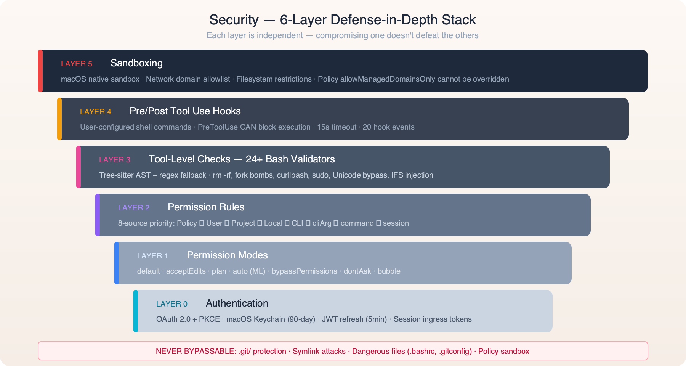Click the Layer 1 Permission Modes card
Screen dimensions: 686x366
click(343, 263)
